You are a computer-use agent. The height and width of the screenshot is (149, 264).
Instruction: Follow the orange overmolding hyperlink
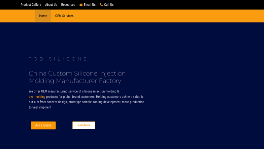coord(37,97)
